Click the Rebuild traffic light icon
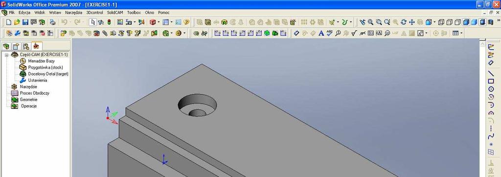The width and height of the screenshot is (501, 177). (109, 22)
